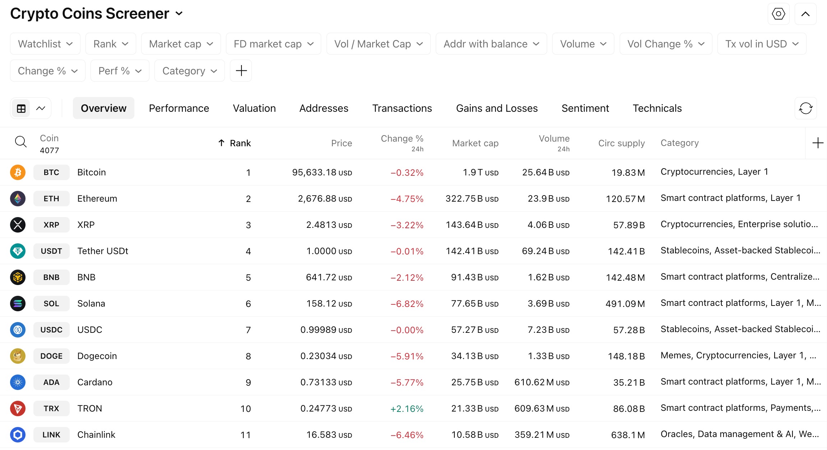
Task: Open the Technicals tab
Action: click(657, 108)
